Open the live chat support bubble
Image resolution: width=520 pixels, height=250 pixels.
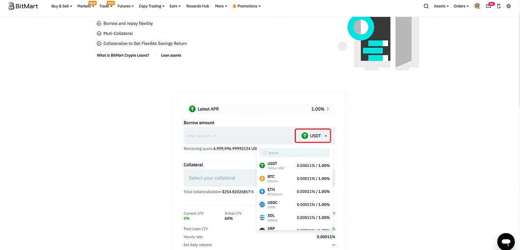[506, 241]
